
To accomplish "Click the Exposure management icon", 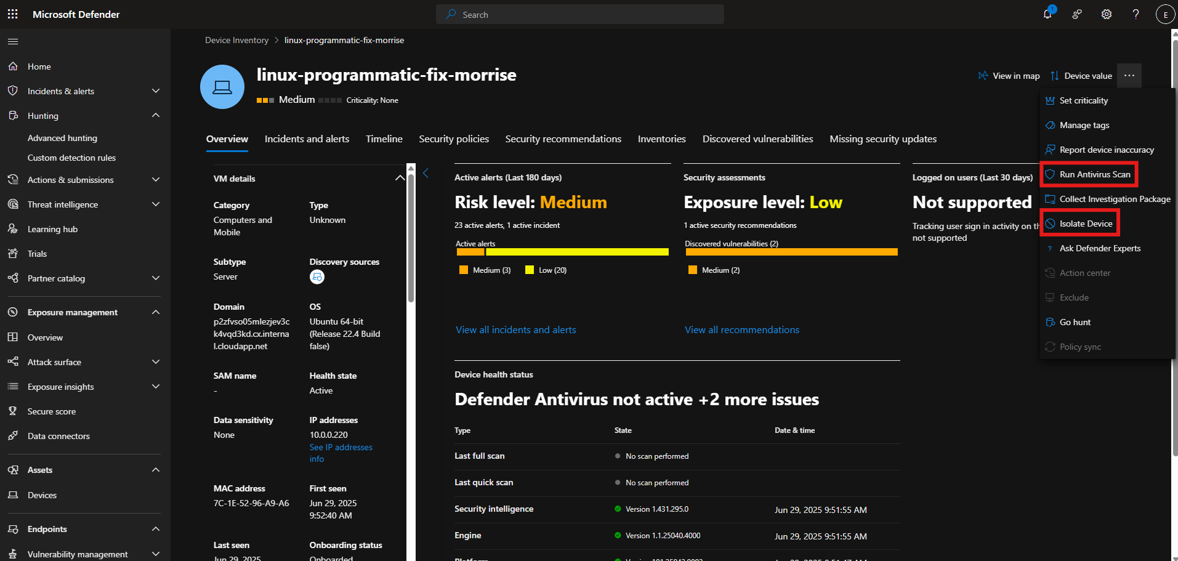I will 13,312.
